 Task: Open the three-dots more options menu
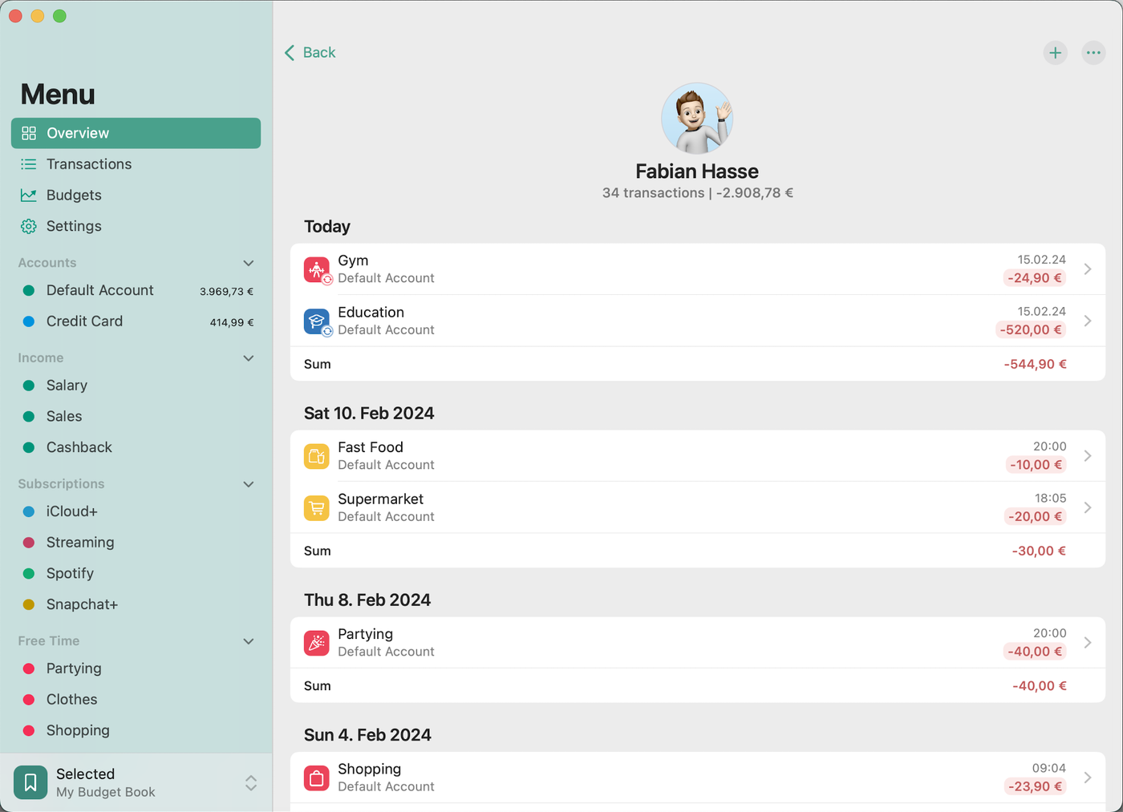1093,53
